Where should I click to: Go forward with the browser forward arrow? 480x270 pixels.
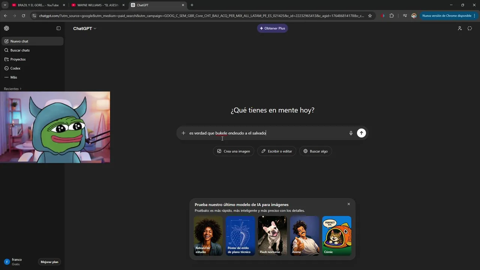[x=14, y=16]
